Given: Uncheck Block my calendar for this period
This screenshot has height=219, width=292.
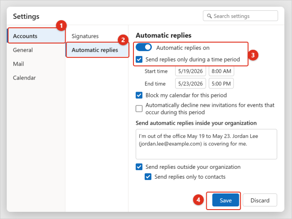Looking at the screenshot, I should point(139,95).
